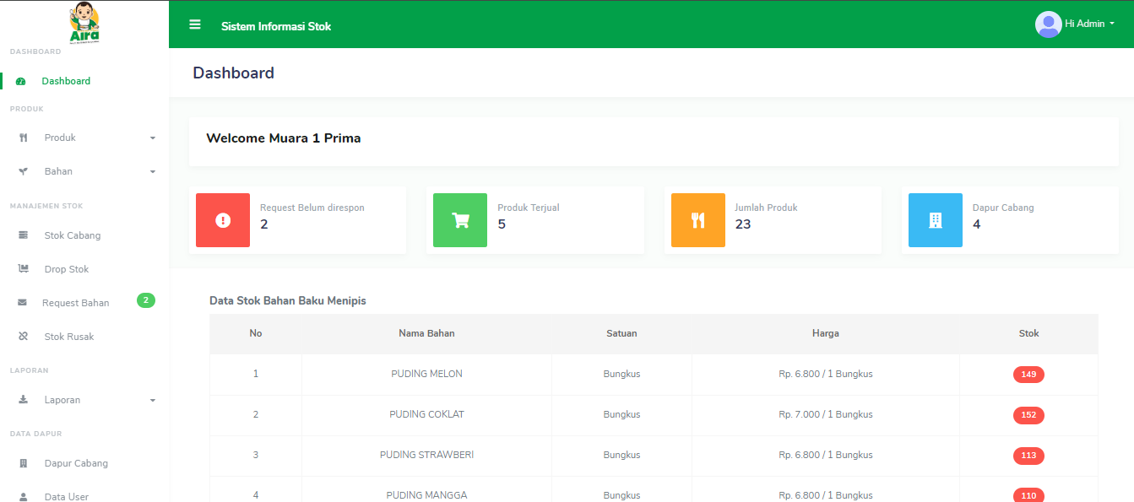The width and height of the screenshot is (1134, 502).
Task: Click the Stok Rusak sidebar icon
Action: (24, 337)
